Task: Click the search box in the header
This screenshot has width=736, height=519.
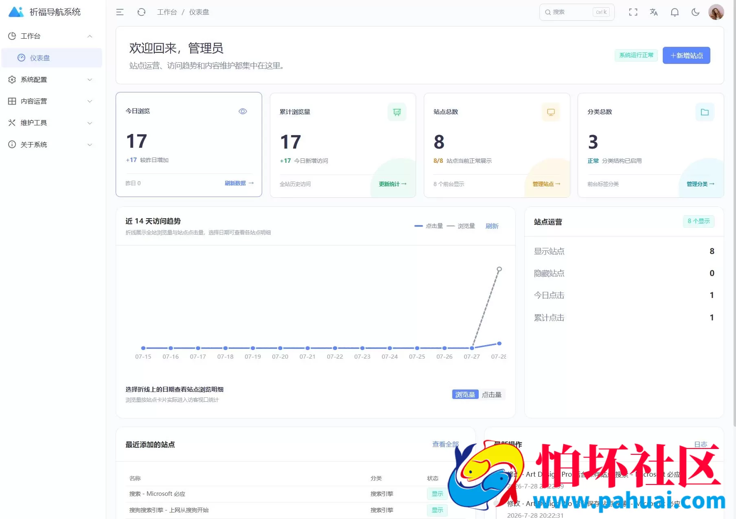Action: (577, 12)
